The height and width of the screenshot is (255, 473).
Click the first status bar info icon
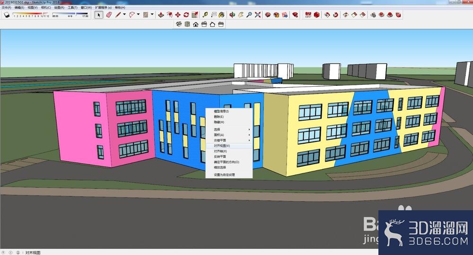point(4,253)
